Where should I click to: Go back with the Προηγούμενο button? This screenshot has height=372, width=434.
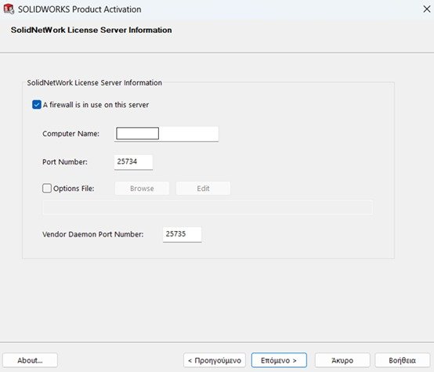point(215,360)
